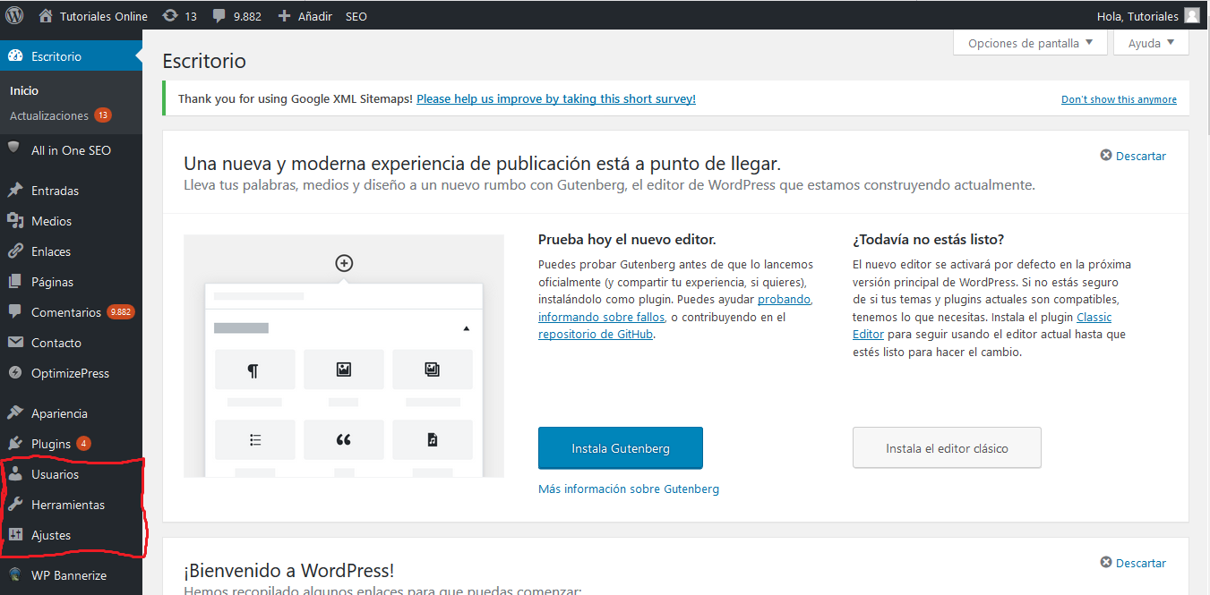Viewport: 1210px width, 595px height.
Task: Click the Herramientas wrench icon
Action: click(x=14, y=505)
